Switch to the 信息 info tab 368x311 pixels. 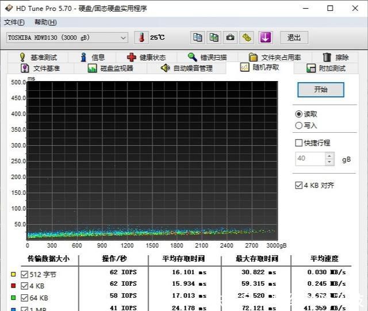point(92,57)
